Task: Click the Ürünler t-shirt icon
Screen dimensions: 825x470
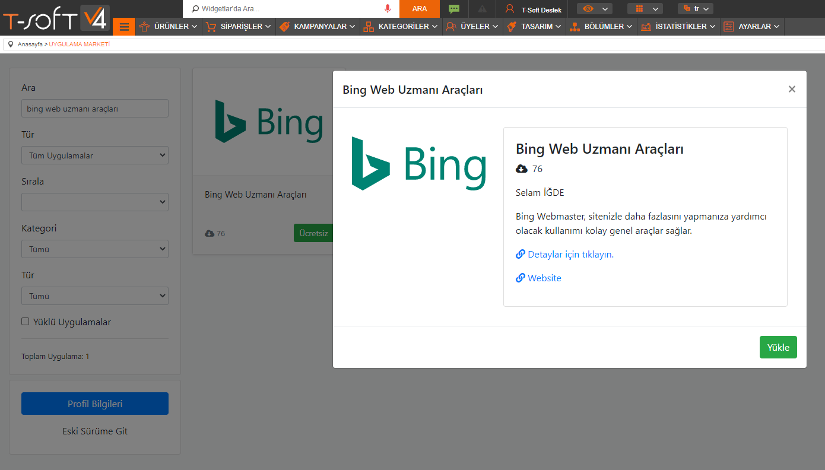Action: pyautogui.click(x=144, y=27)
